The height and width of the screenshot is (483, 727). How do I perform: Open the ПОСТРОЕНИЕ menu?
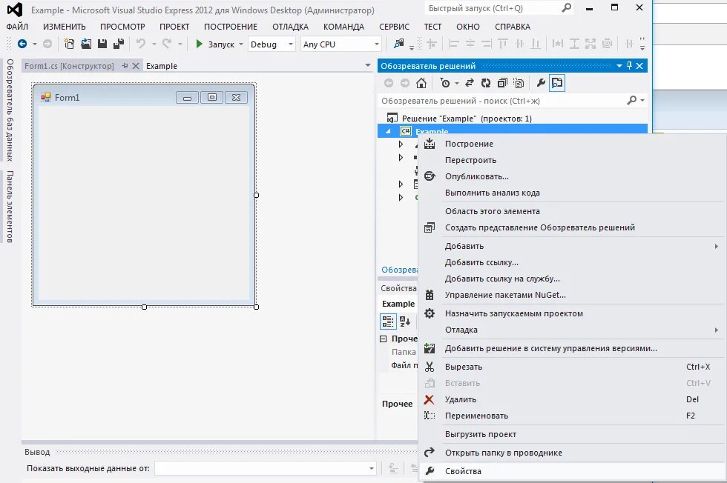click(x=231, y=27)
